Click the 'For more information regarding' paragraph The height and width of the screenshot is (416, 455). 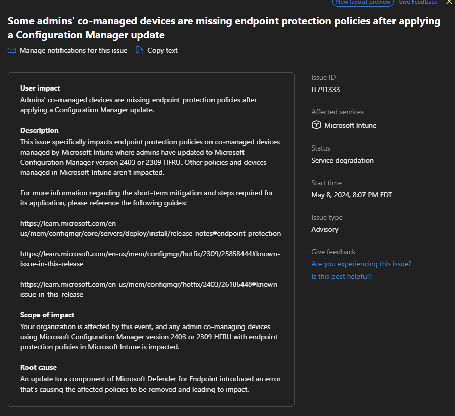pyautogui.click(x=147, y=198)
